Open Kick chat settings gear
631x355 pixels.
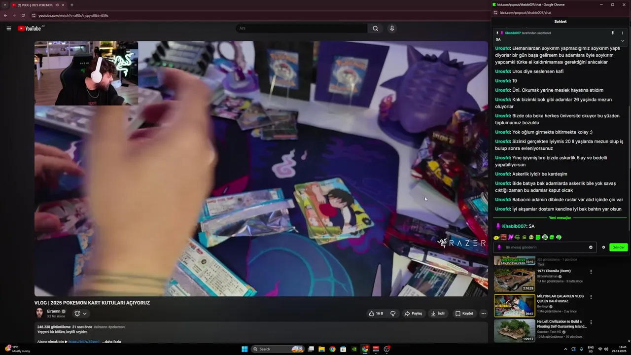click(x=603, y=247)
